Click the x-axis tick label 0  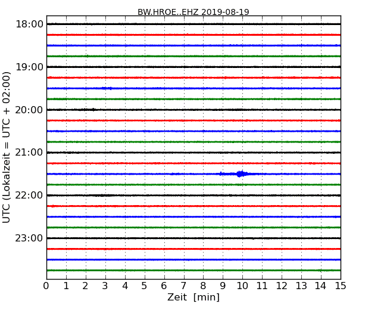pos(46,286)
